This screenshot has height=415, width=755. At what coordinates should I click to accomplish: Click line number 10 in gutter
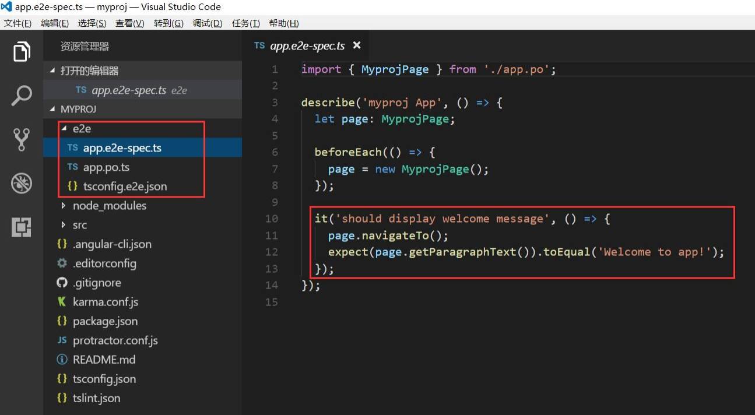(x=271, y=219)
